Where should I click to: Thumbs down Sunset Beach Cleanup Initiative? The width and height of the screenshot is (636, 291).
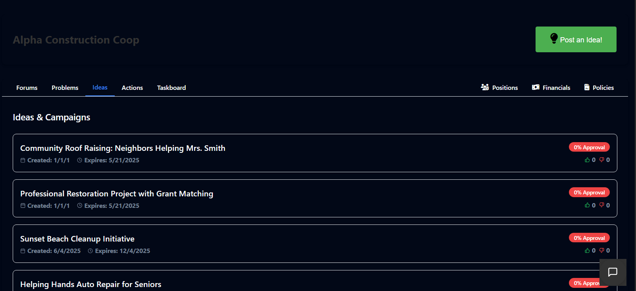601,251
